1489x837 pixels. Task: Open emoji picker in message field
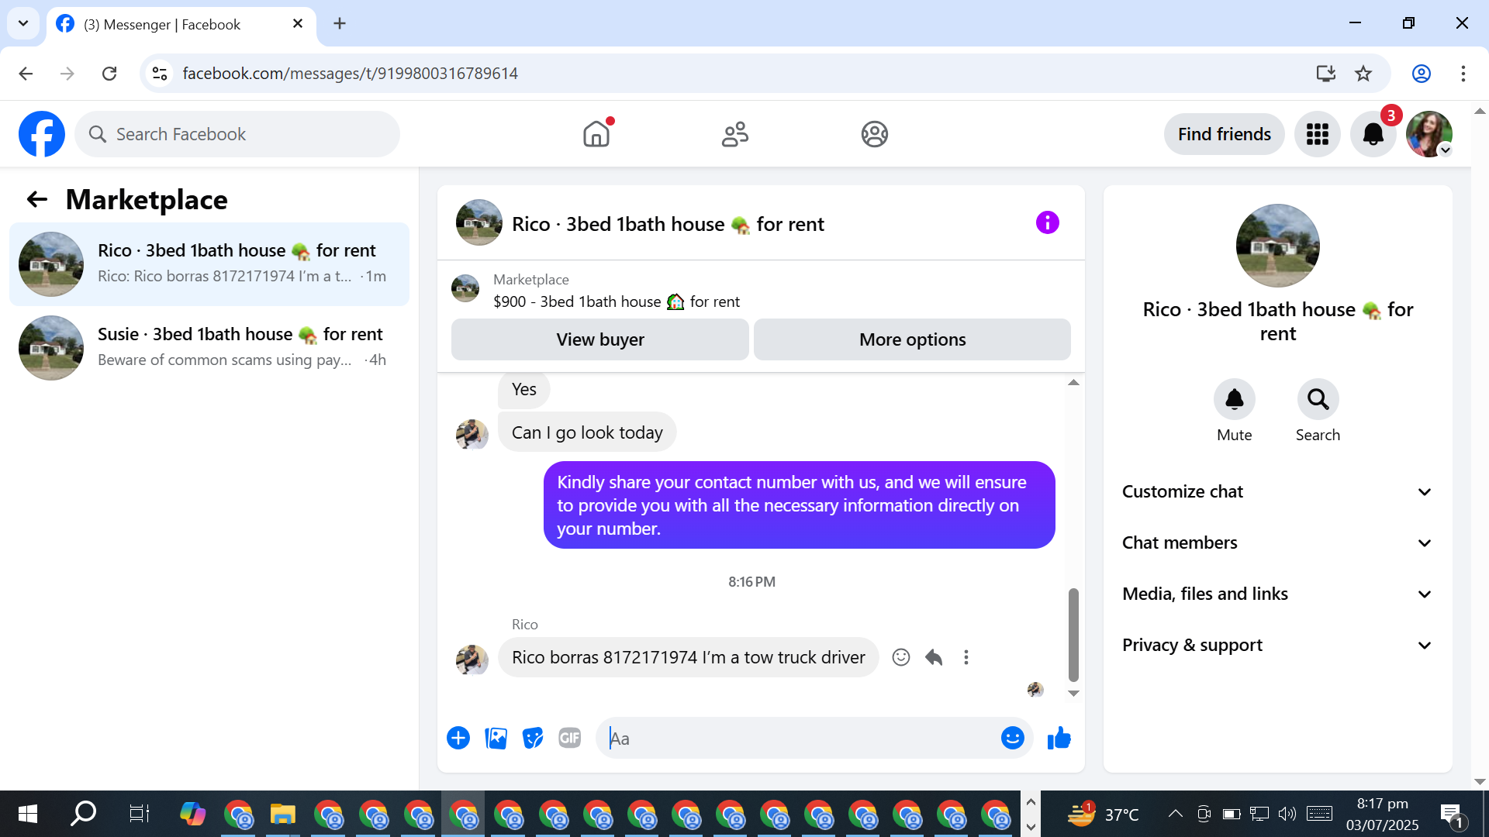pyautogui.click(x=1012, y=738)
